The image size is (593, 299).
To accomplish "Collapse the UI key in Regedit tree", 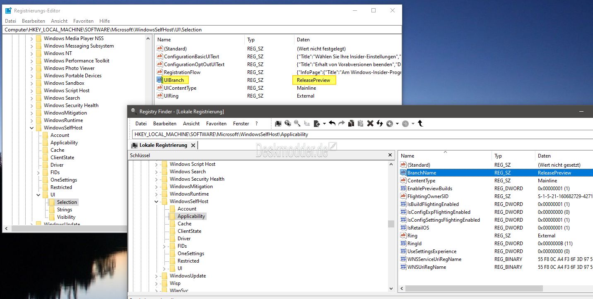I will click(39, 195).
